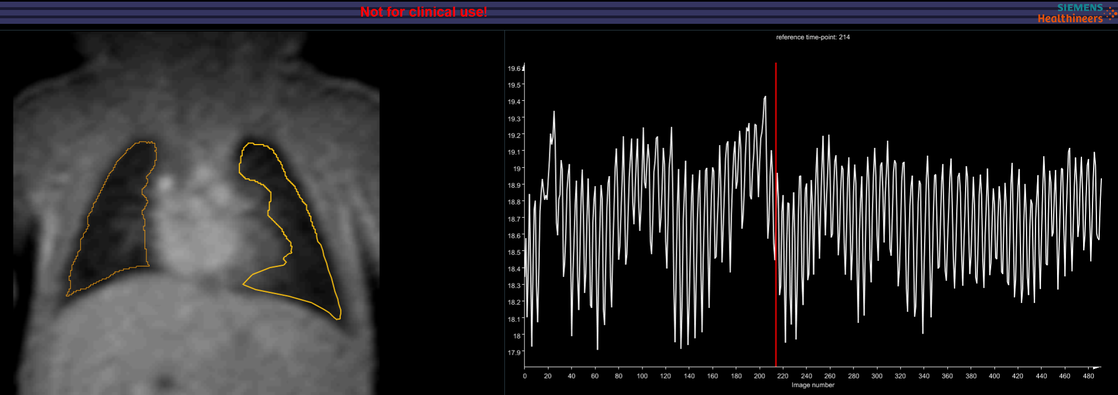Click the 18.5 value on the y-axis

pyautogui.click(x=514, y=253)
